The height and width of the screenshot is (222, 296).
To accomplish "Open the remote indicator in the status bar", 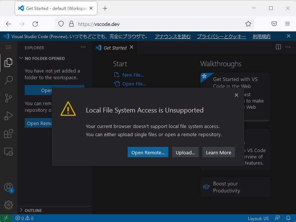I will click(6, 218).
